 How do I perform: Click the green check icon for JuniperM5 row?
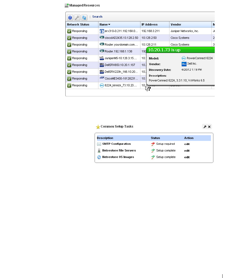69,58
